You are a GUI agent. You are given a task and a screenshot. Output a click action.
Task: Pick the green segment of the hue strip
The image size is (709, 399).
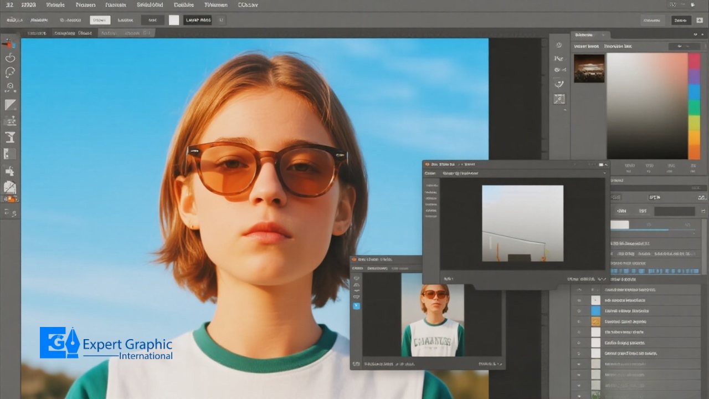(x=694, y=108)
